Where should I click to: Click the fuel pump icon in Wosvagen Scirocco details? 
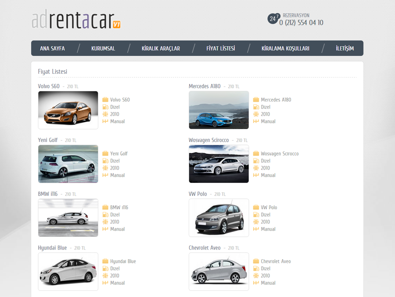256,161
